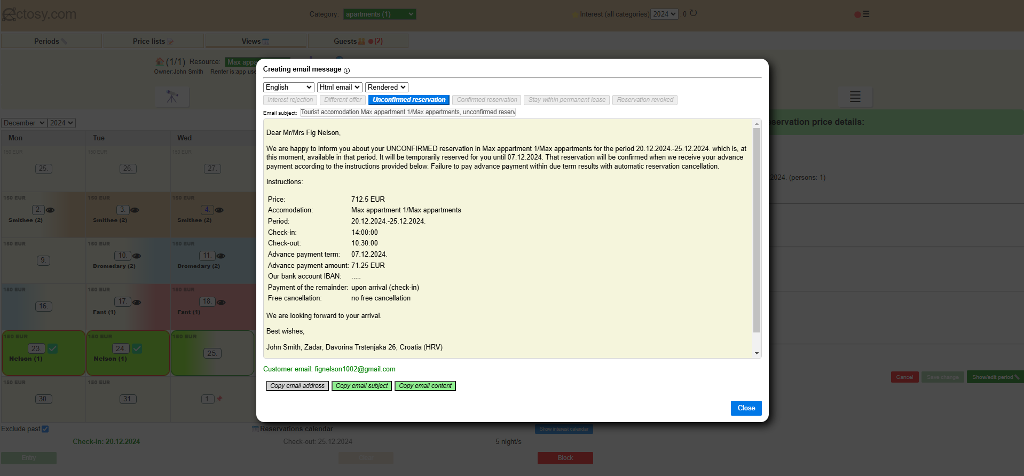
Task: Click the info icon beside Creating email message
Action: [x=346, y=70]
